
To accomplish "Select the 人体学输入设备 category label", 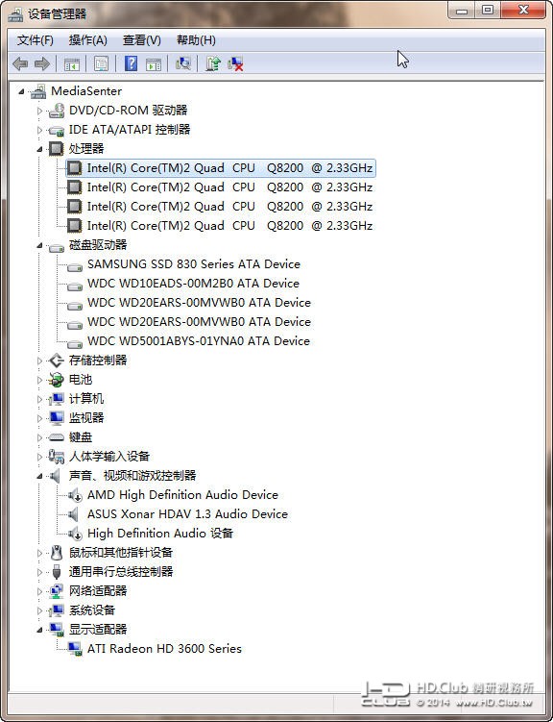I will (109, 457).
